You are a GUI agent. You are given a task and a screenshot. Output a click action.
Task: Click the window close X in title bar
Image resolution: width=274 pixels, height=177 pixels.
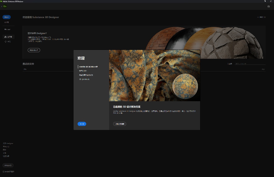pyautogui.click(x=271, y=1)
